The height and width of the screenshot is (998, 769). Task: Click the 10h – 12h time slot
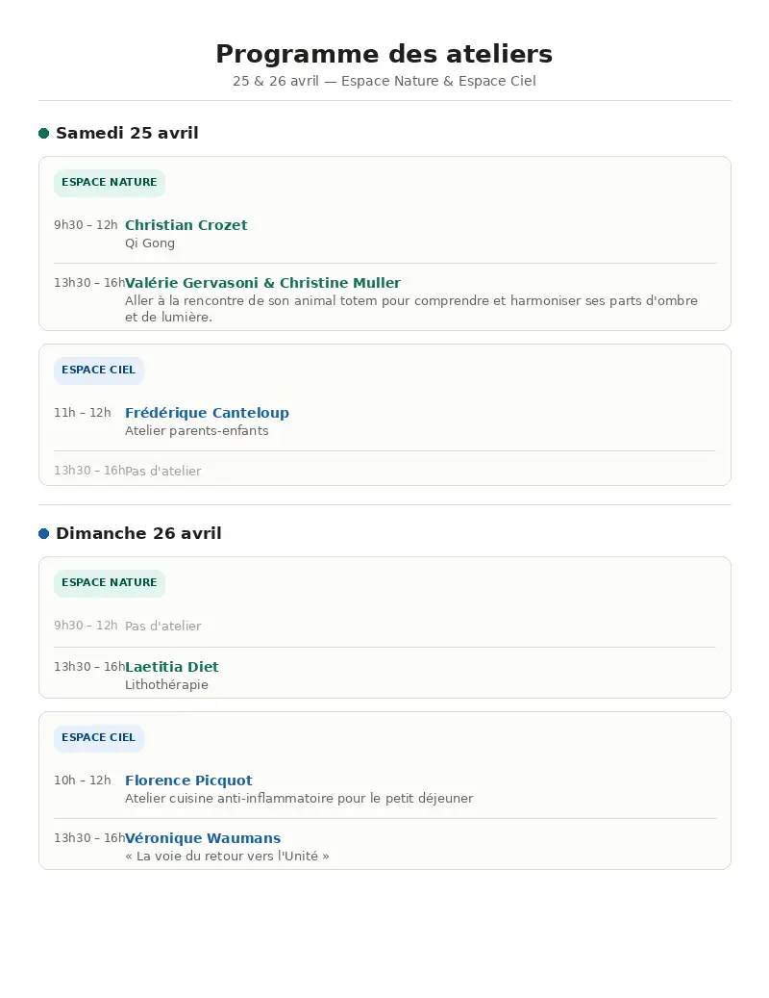[83, 780]
